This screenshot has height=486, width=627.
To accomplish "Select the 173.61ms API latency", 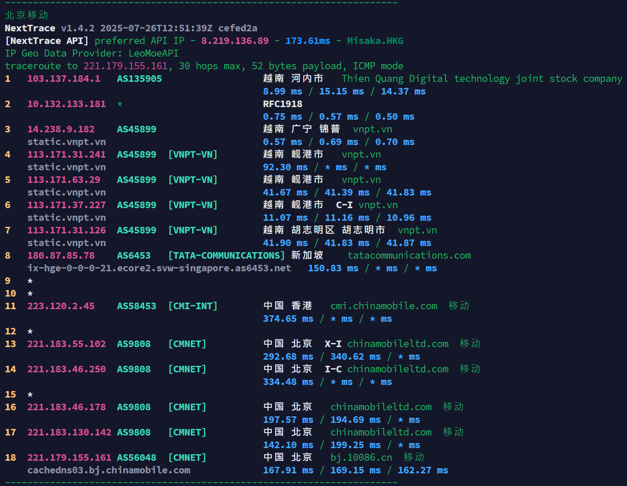I will [308, 41].
